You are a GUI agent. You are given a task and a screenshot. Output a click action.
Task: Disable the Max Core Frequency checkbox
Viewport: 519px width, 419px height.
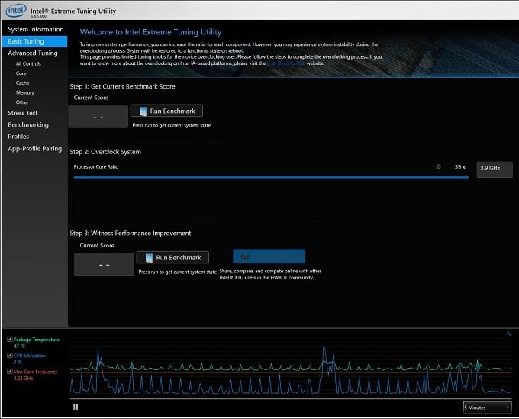[9, 371]
